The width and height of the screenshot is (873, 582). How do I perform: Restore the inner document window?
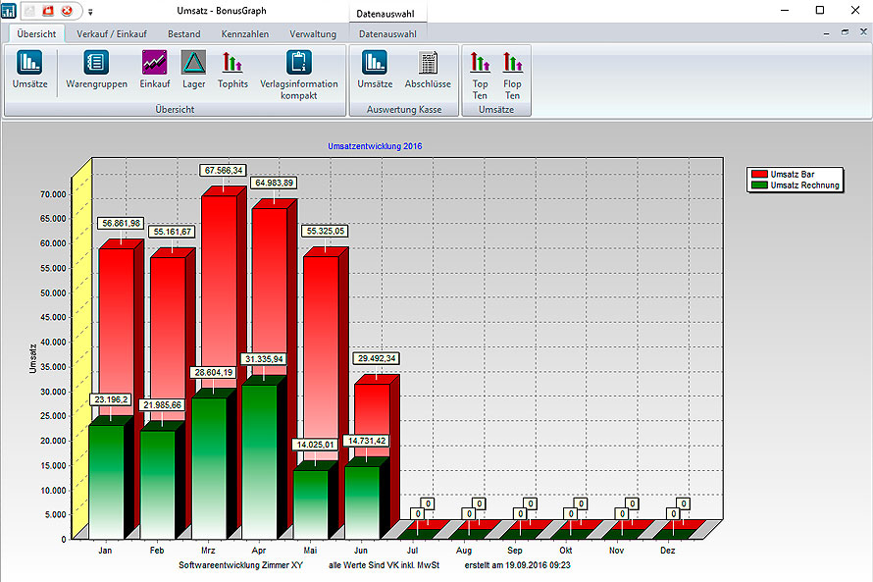pos(845,32)
